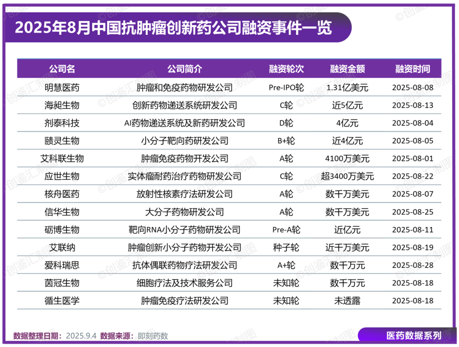
Task: Open the 即刻药数 data source
Action: [153, 336]
